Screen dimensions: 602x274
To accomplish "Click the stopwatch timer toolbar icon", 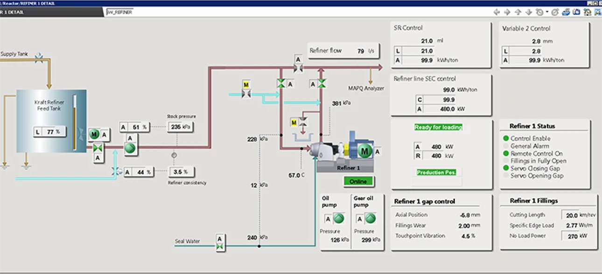I will (x=555, y=12).
